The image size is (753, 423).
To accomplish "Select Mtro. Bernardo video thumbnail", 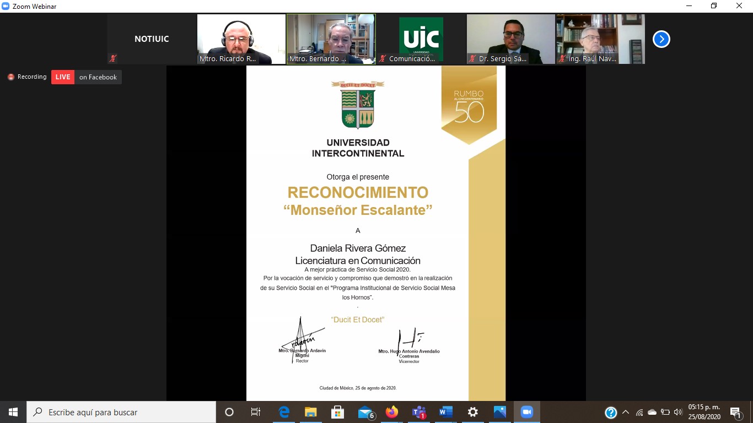I will click(331, 39).
